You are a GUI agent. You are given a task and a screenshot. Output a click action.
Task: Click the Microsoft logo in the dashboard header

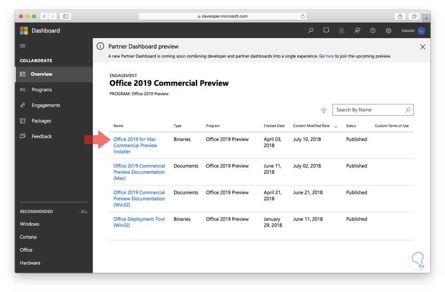[24, 31]
